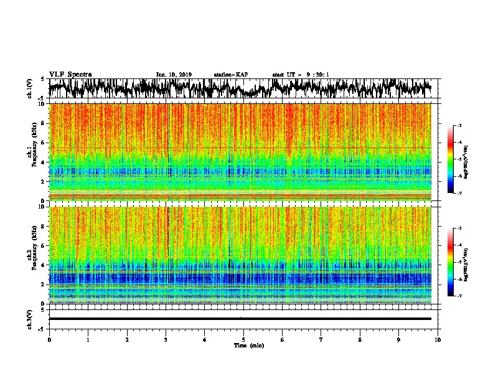Image resolution: width=493 pixels, height=381 pixels.
Task: Click the "ch.1(V)" axis label
Action: 30,88
